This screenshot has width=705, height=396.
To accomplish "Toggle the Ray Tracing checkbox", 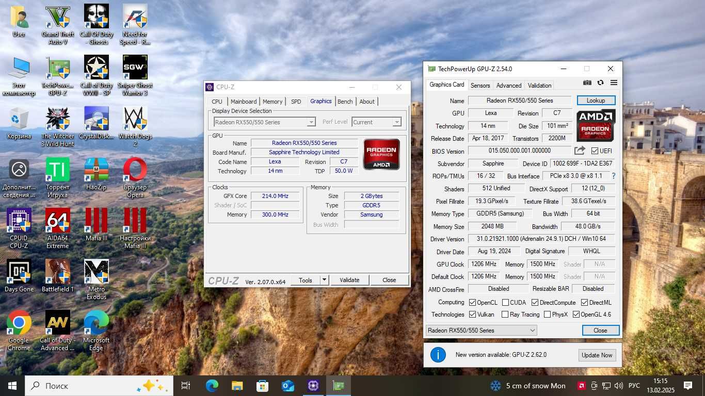I will click(505, 315).
